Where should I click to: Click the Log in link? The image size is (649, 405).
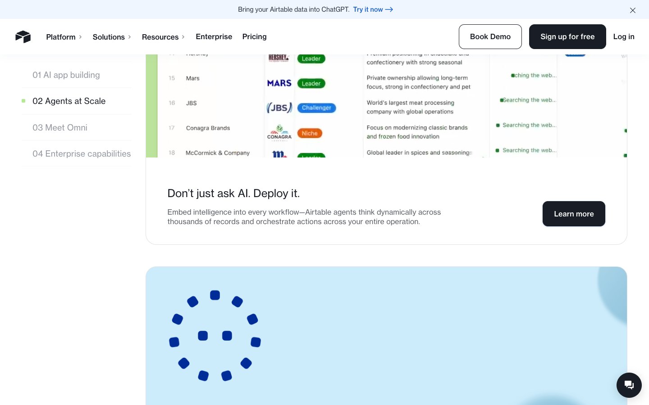click(623, 37)
